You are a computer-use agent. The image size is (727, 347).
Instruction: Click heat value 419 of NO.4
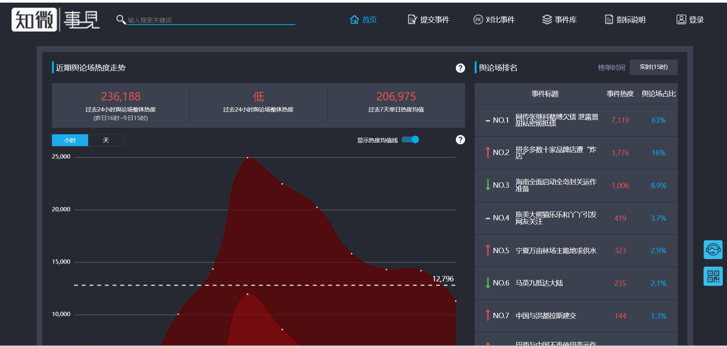click(x=620, y=218)
